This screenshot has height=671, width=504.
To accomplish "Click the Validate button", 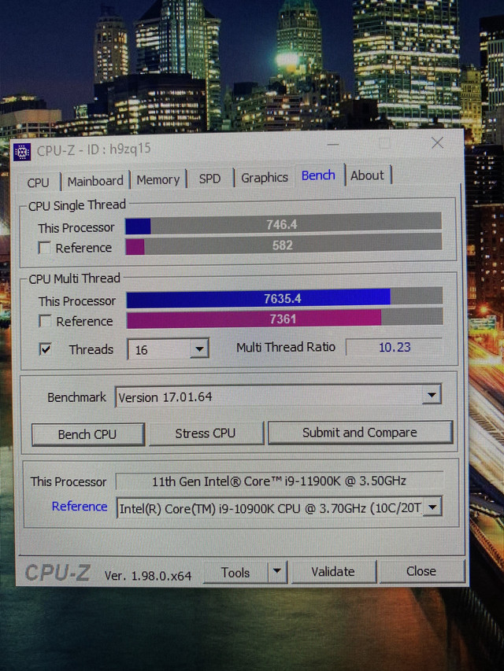I will (x=333, y=571).
